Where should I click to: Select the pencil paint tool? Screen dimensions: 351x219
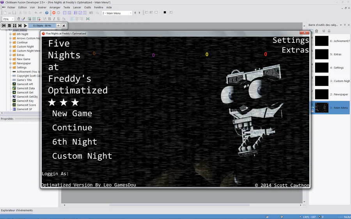(x=23, y=19)
